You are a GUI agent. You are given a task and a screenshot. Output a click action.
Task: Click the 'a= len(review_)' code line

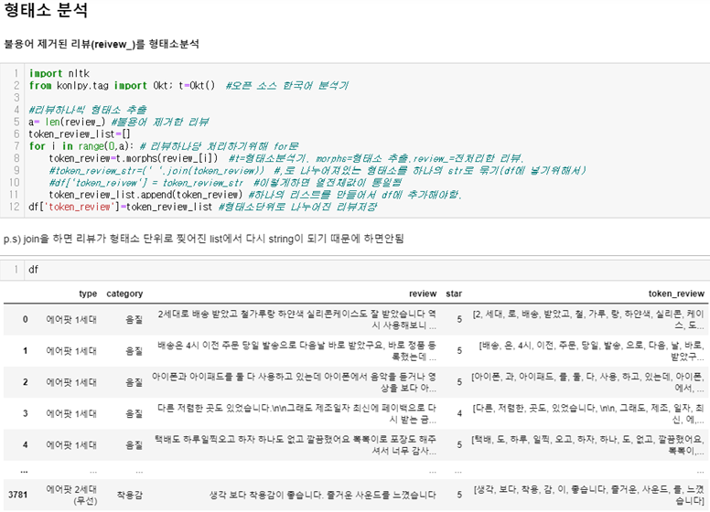coord(119,123)
